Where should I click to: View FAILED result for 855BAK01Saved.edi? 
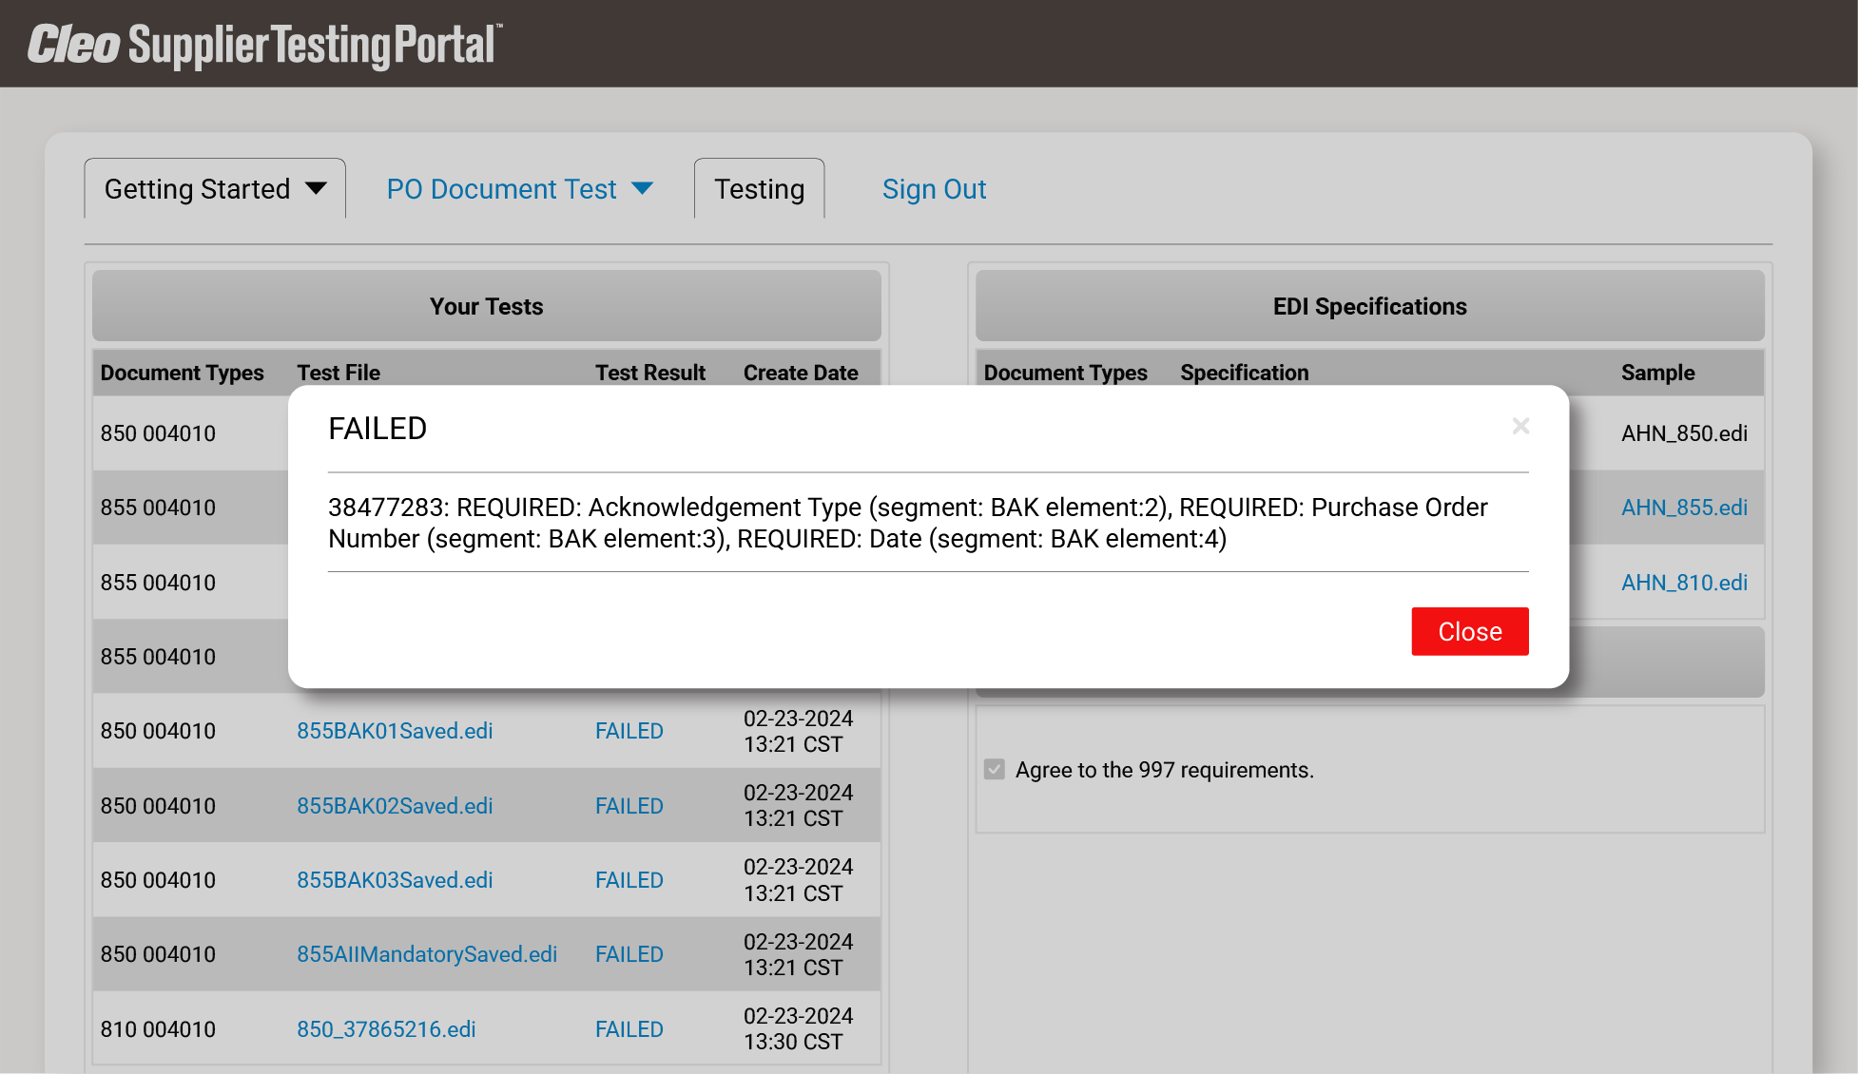pyautogui.click(x=629, y=731)
